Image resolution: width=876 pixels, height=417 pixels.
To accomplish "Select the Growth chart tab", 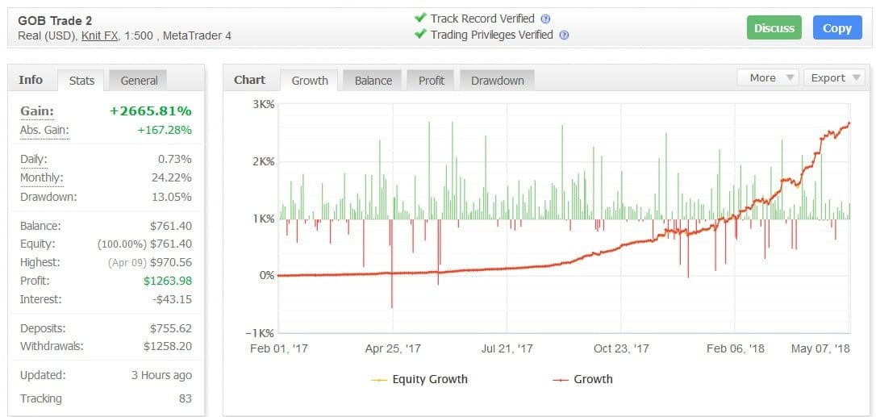I will pyautogui.click(x=310, y=81).
